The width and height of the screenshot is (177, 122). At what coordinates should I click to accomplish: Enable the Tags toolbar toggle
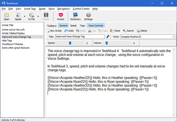(x=82, y=26)
